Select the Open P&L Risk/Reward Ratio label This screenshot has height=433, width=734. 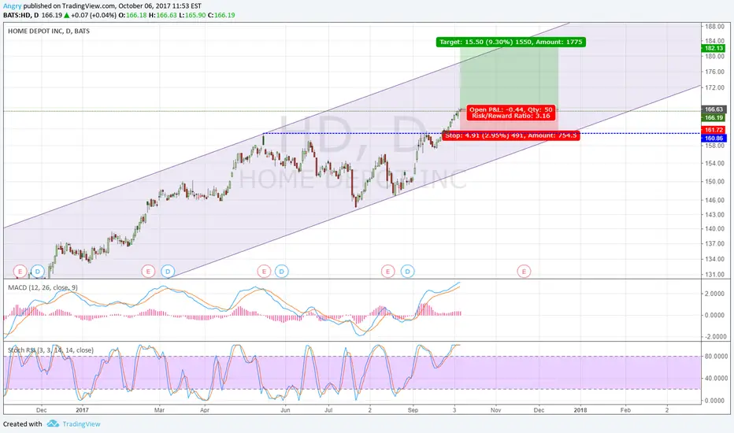point(510,113)
